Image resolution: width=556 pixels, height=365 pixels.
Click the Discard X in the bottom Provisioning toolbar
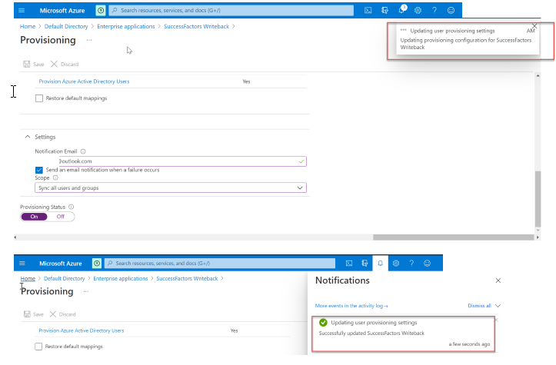53,314
